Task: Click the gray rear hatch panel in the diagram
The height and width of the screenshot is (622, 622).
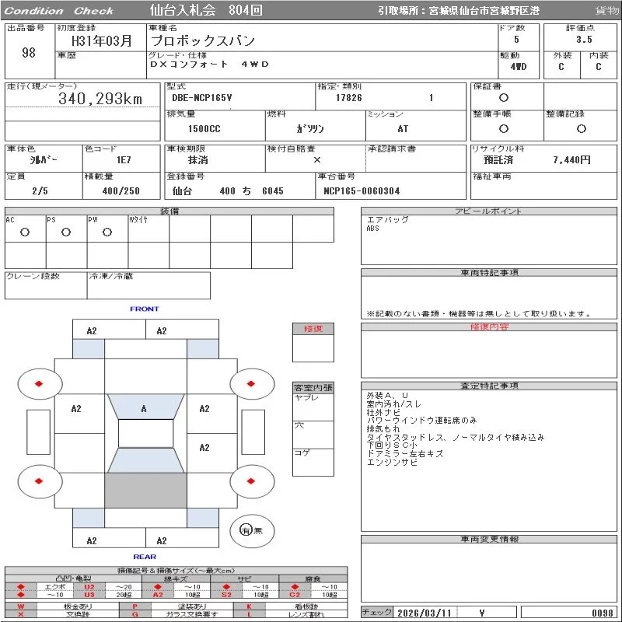Action: (145, 491)
